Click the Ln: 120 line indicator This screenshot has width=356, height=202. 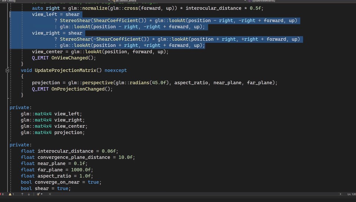coord(351,194)
